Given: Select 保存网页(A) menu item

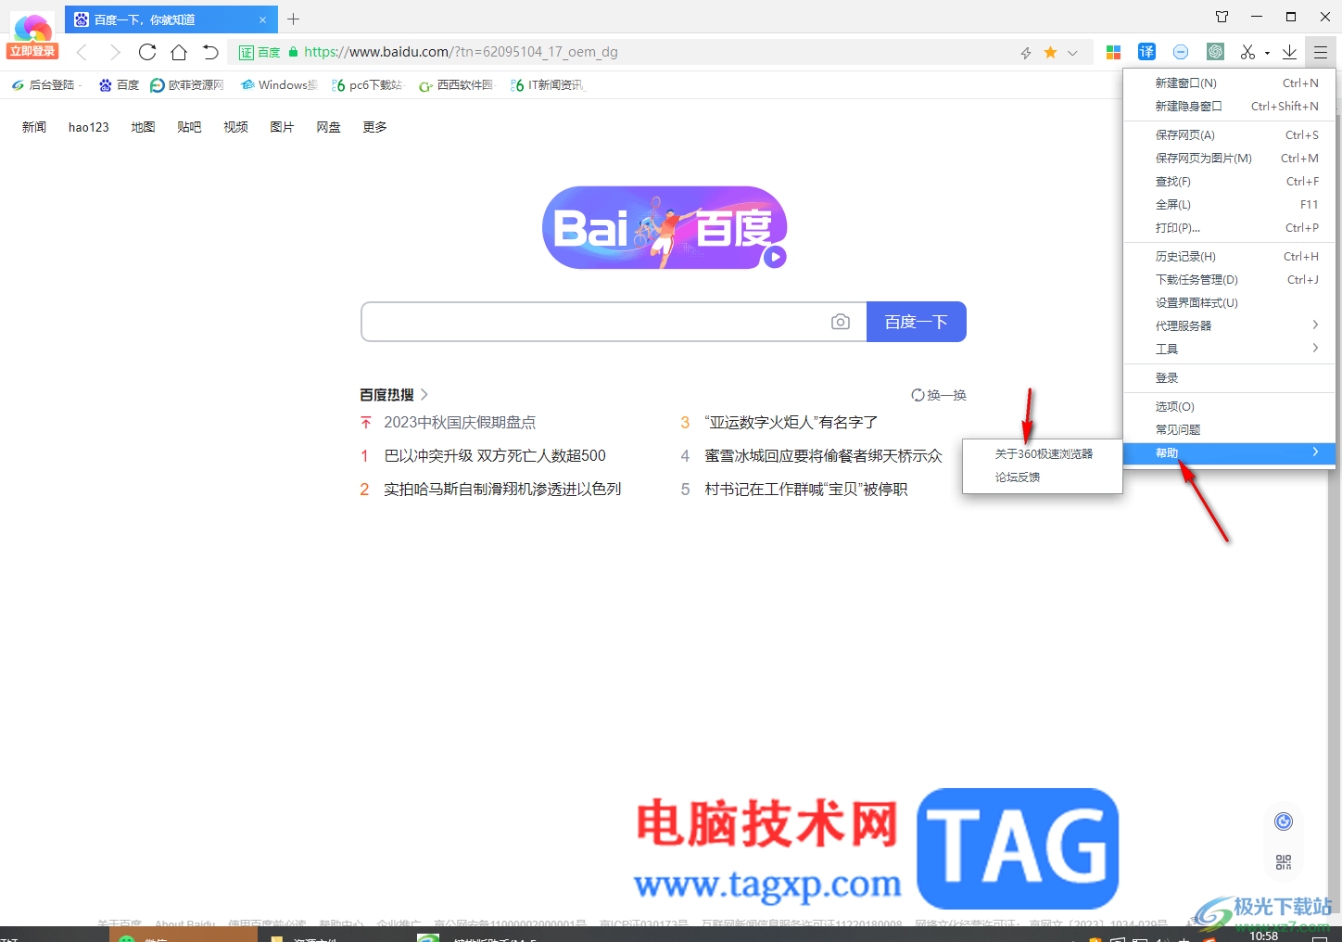Looking at the screenshot, I should click(x=1229, y=135).
